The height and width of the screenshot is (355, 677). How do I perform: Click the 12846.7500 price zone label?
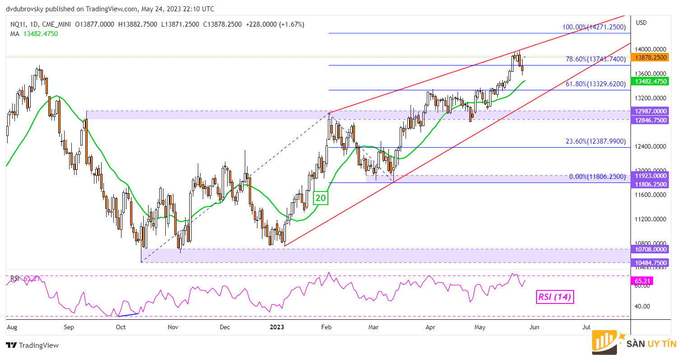pos(651,120)
